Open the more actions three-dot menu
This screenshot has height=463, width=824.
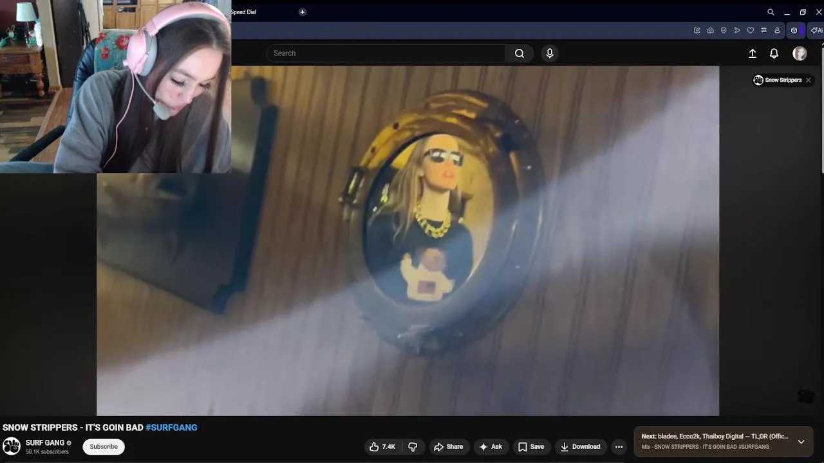(x=619, y=447)
